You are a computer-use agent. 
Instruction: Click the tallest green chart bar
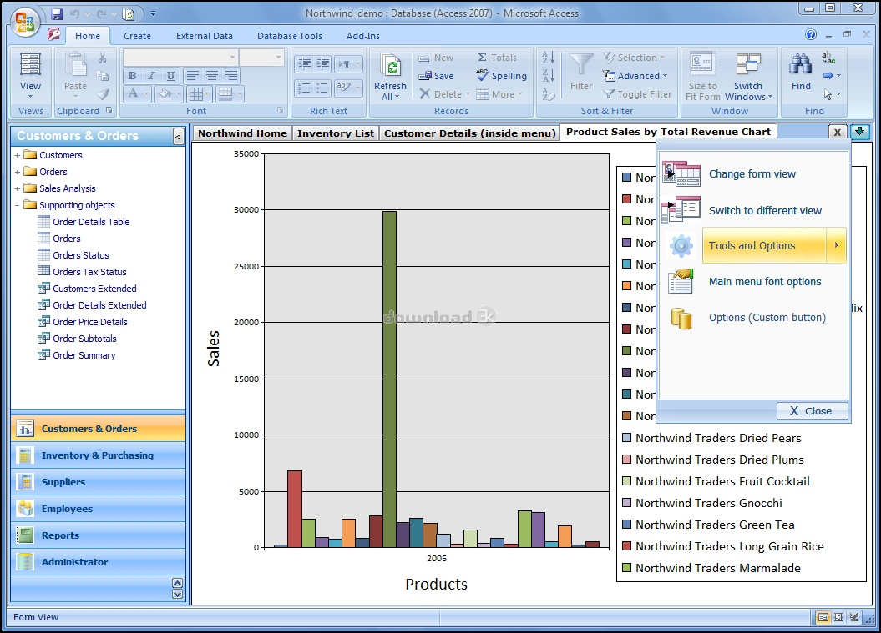pos(389,379)
